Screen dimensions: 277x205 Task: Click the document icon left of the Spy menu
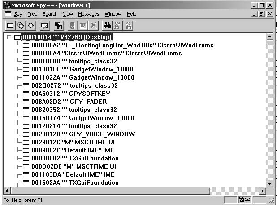point(8,14)
